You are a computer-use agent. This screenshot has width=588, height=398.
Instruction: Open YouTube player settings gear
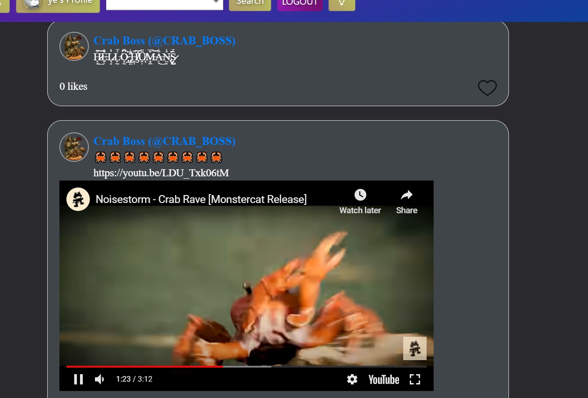pyautogui.click(x=352, y=379)
